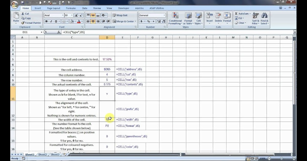Open Cell Styles gallery
Screen dimensions: 307x161
(198, 18)
